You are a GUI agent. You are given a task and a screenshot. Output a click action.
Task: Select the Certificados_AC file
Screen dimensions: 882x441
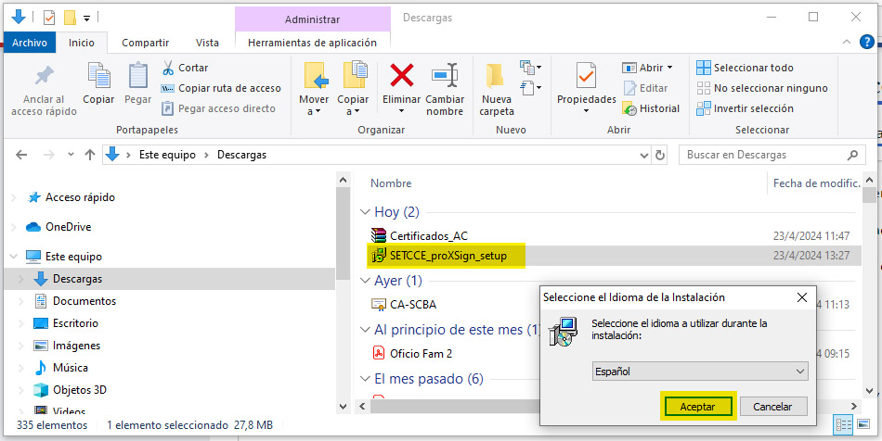coord(428,235)
